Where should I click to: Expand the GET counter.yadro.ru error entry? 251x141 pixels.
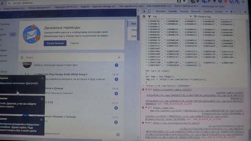[x=146, y=90]
